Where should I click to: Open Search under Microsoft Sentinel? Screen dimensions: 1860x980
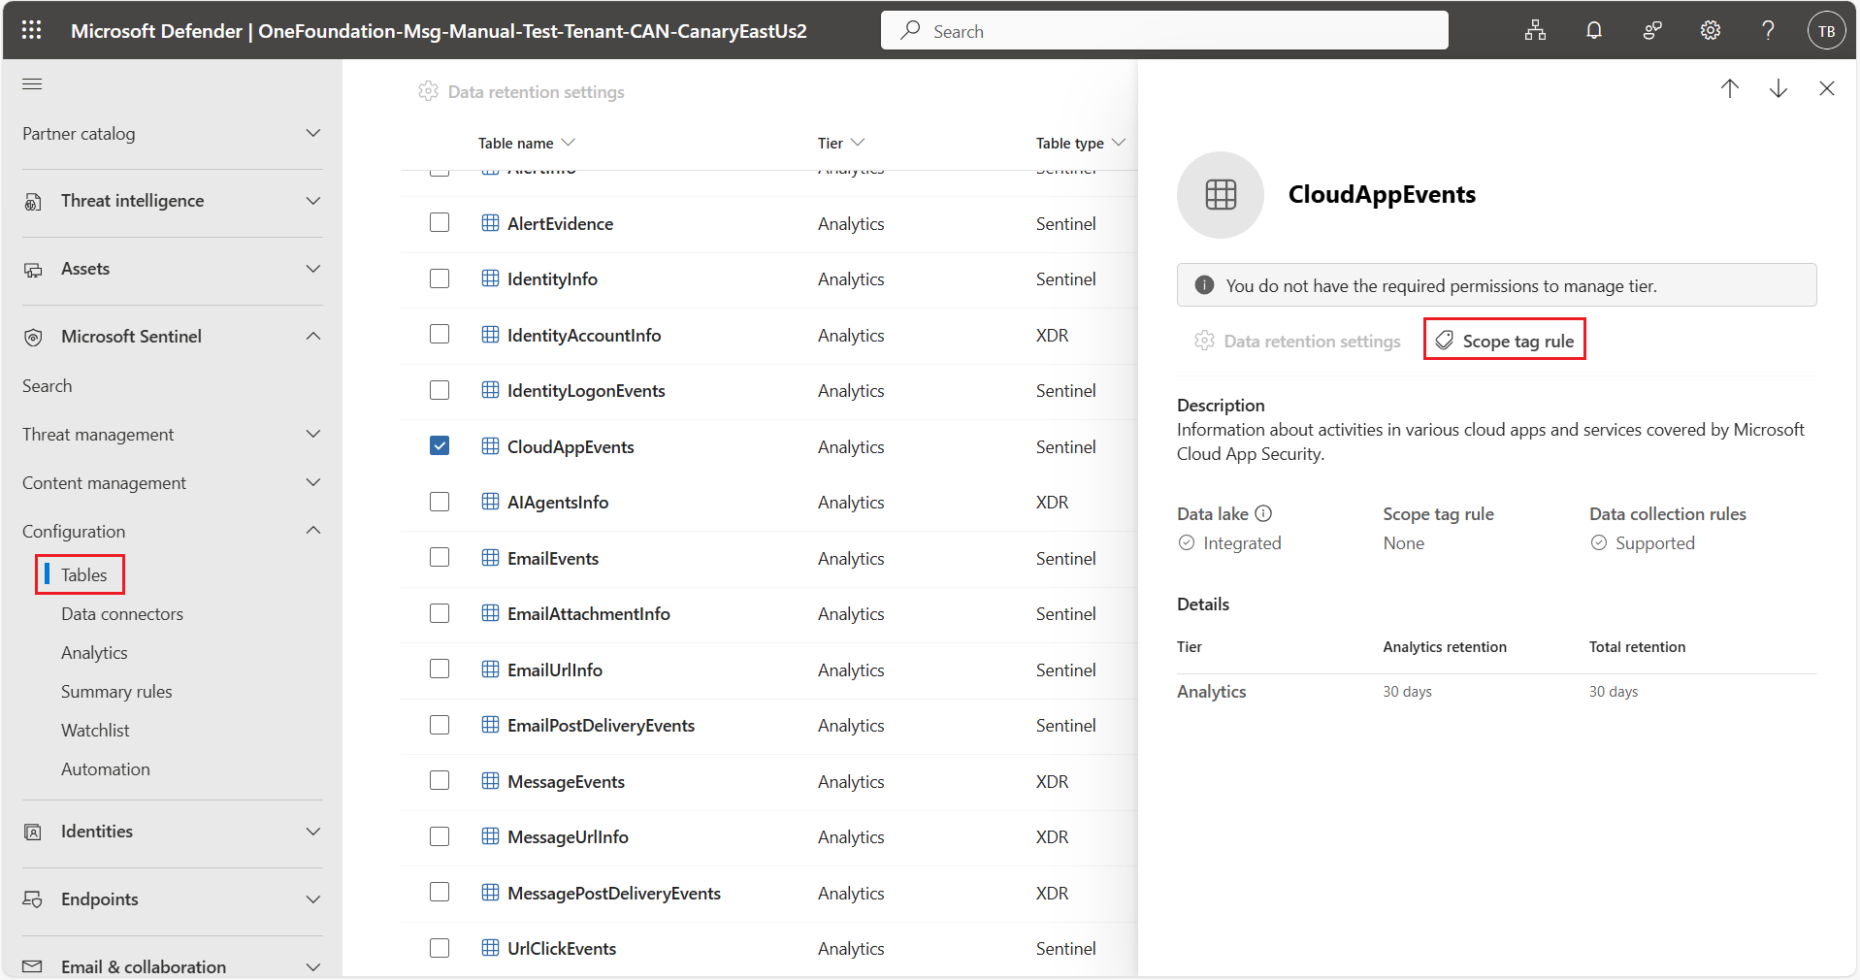click(48, 385)
